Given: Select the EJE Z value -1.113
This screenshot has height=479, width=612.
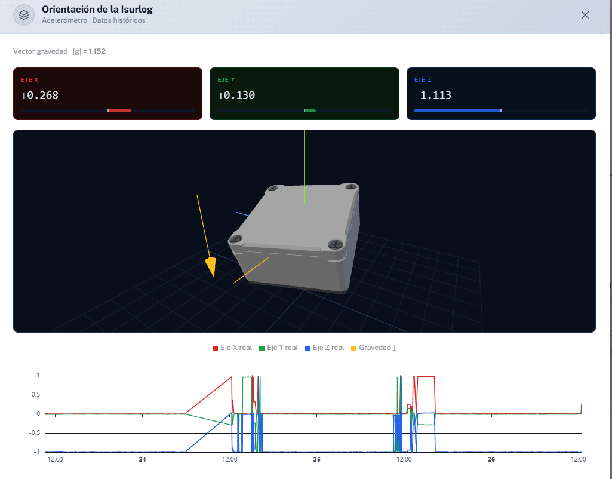Looking at the screenshot, I should pos(433,95).
